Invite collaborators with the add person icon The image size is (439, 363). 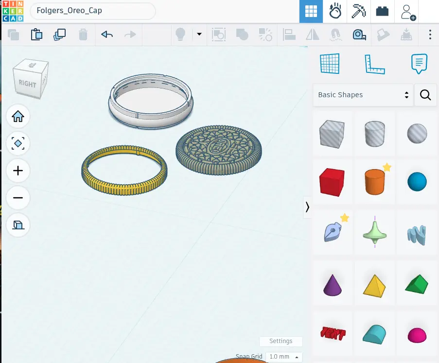pyautogui.click(x=407, y=12)
